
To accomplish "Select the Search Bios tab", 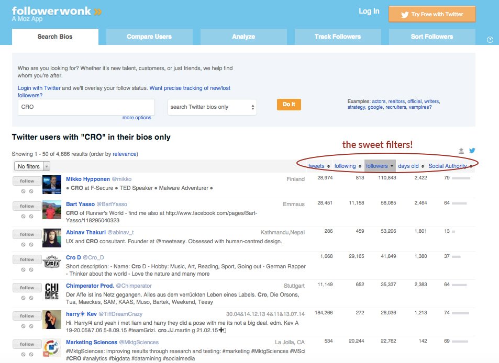I will (x=55, y=37).
